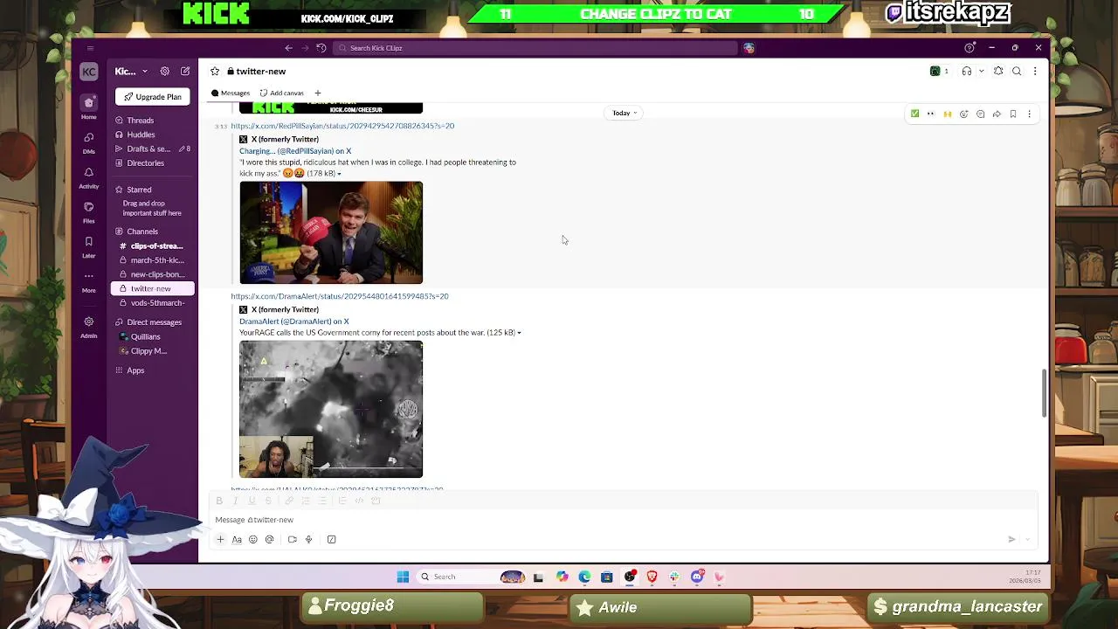
Task: Star the twitter-new channel
Action: point(215,72)
